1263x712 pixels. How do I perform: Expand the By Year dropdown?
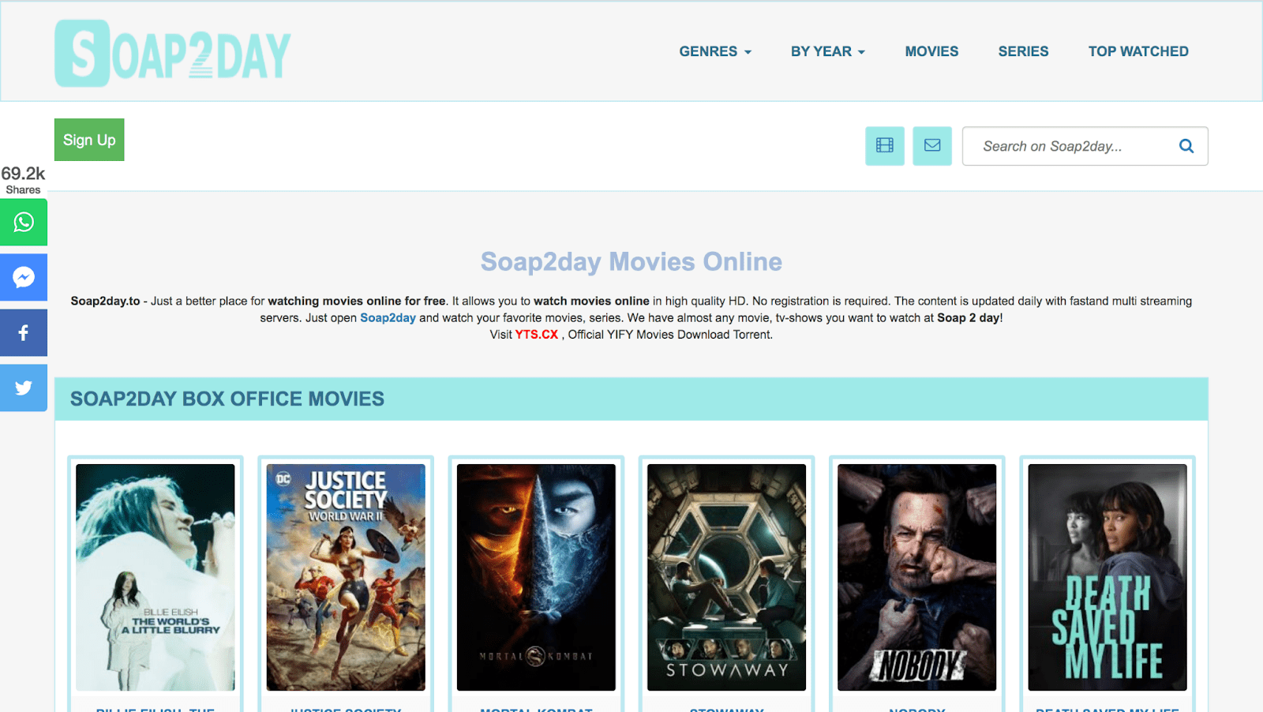tap(828, 51)
